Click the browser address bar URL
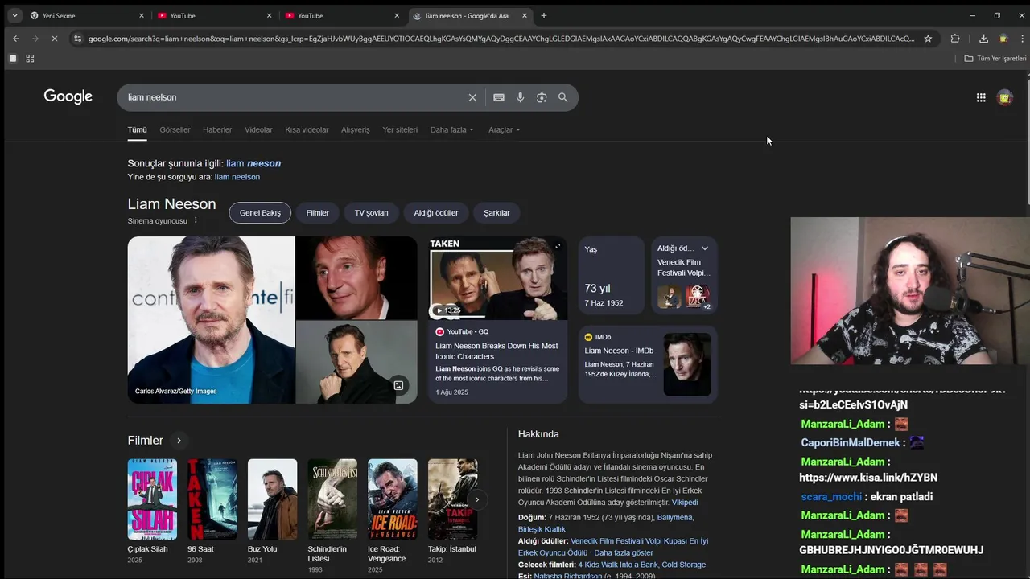This screenshot has height=579, width=1030. tap(501, 39)
